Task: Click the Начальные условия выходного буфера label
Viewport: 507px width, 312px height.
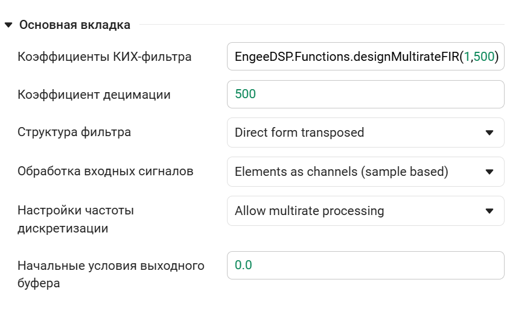Action: click(111, 274)
